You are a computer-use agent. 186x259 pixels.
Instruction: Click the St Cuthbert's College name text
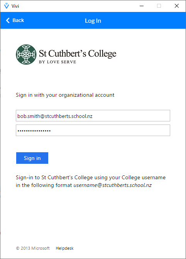click(78, 54)
